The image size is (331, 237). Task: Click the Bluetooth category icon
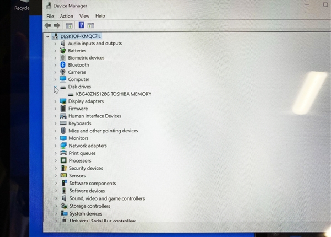pyautogui.click(x=63, y=64)
